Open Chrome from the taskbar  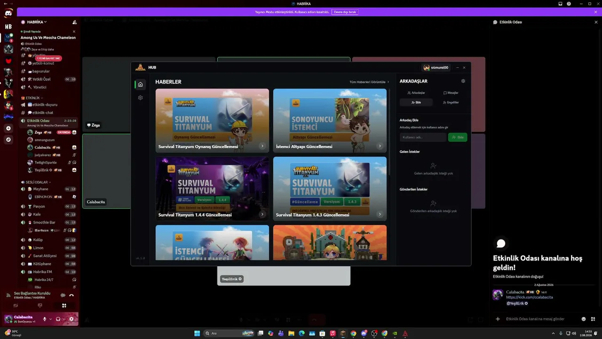353,333
